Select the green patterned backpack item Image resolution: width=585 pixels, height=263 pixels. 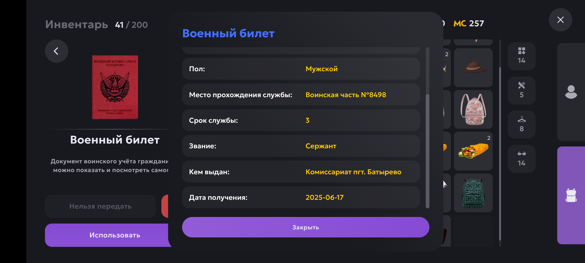(x=473, y=193)
